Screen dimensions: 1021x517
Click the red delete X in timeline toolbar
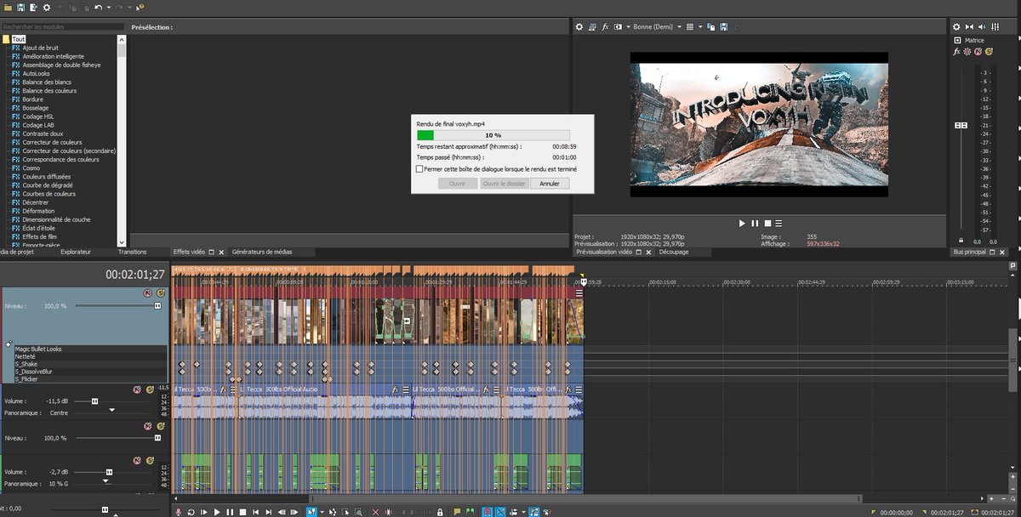click(x=375, y=512)
